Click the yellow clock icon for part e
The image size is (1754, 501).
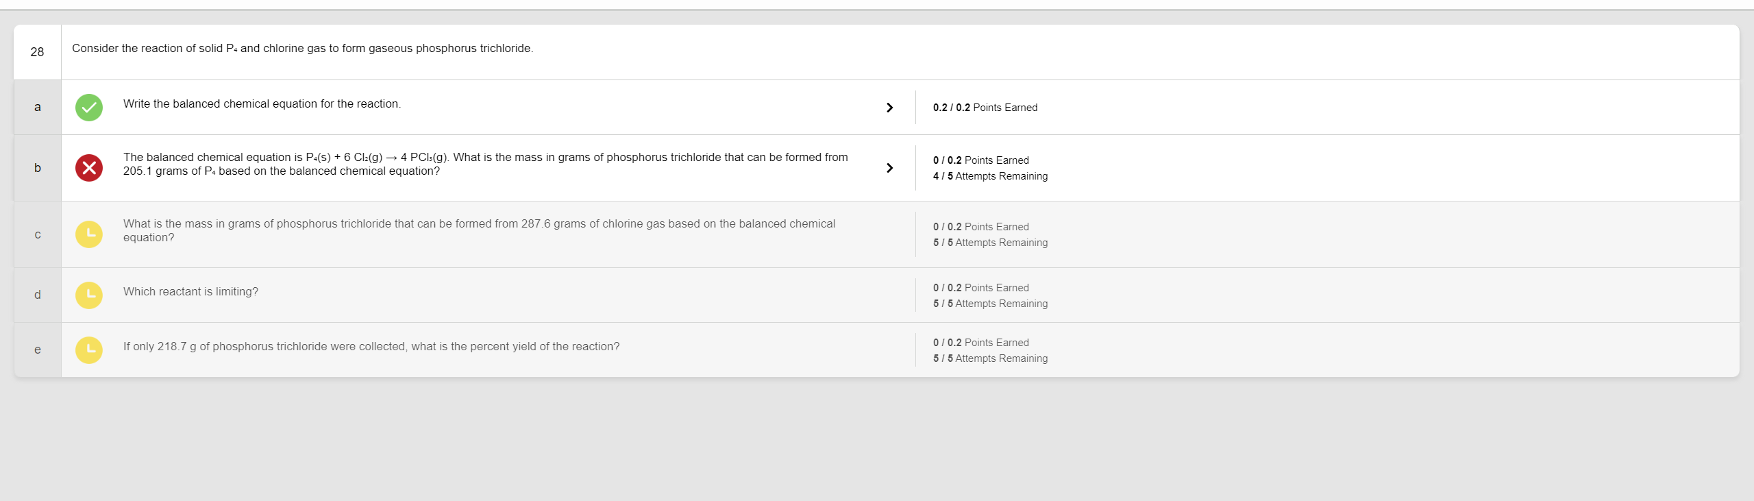(x=89, y=350)
